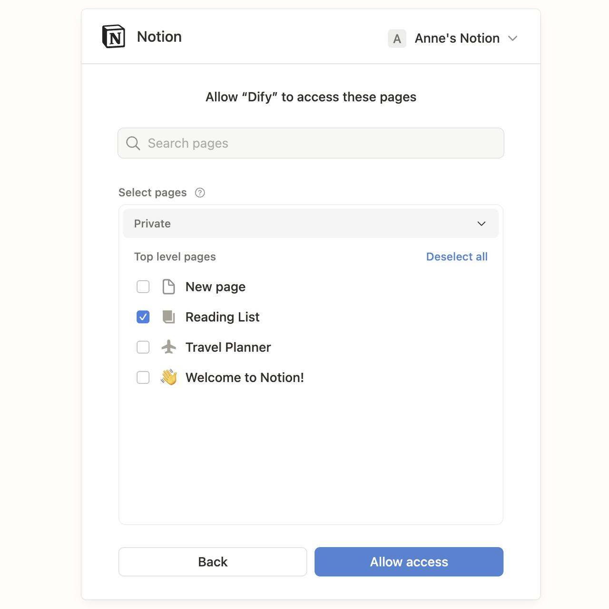
Task: Open the Select pages help tooltip
Action: [x=199, y=193]
